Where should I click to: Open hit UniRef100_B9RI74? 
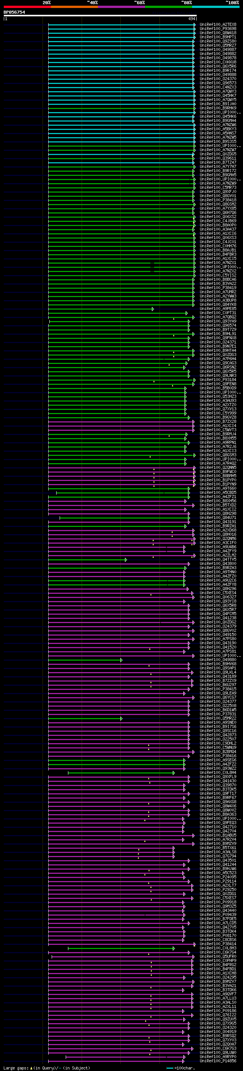pyautogui.click(x=218, y=71)
